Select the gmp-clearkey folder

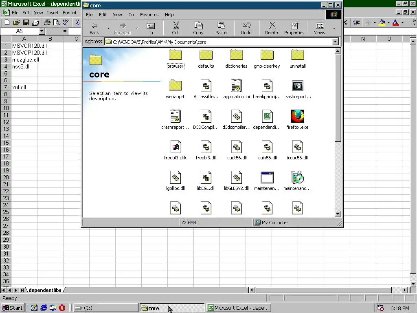pyautogui.click(x=267, y=59)
